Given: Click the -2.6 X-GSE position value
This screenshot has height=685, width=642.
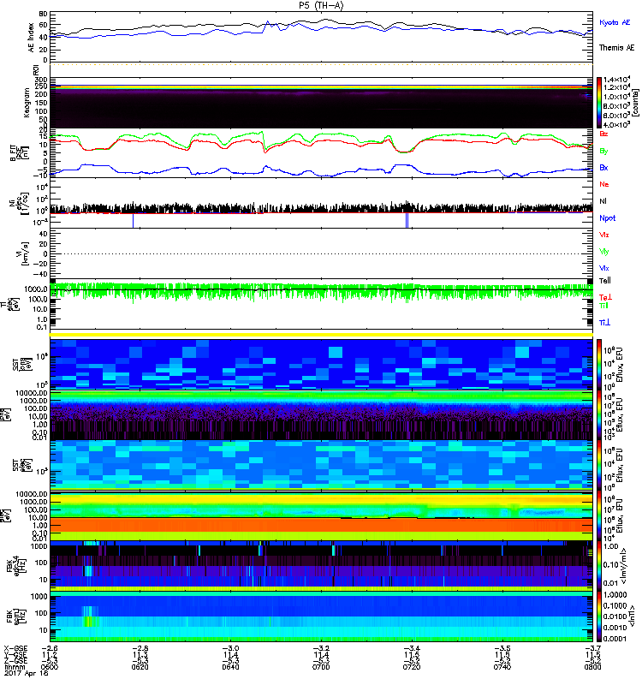Looking at the screenshot, I should (50, 648).
